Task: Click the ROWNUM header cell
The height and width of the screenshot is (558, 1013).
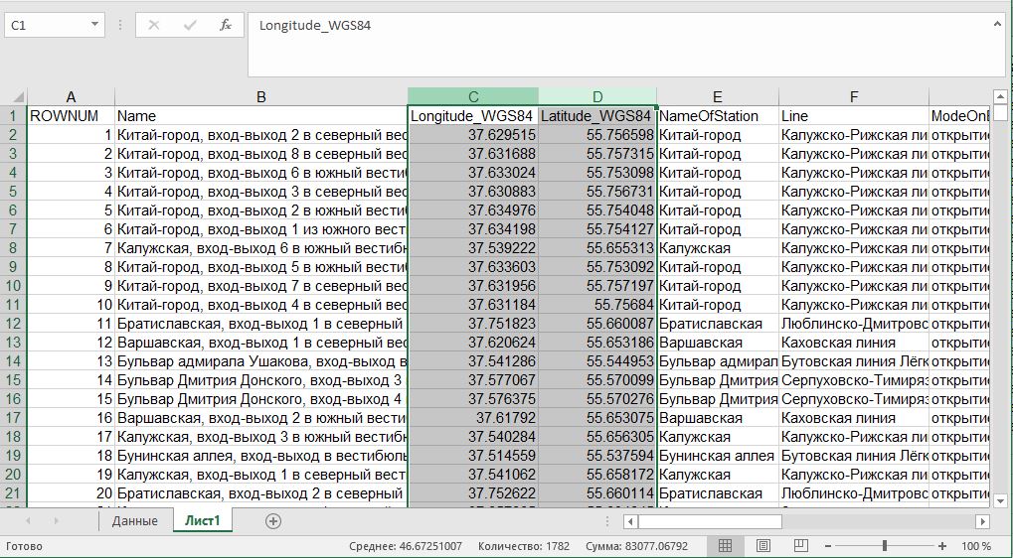Action: 71,116
